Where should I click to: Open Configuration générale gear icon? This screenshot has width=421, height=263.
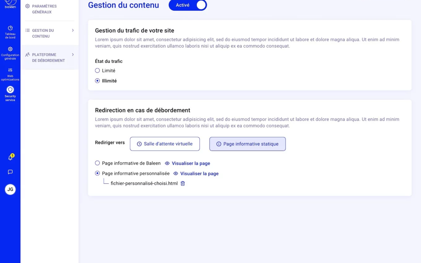point(10,49)
